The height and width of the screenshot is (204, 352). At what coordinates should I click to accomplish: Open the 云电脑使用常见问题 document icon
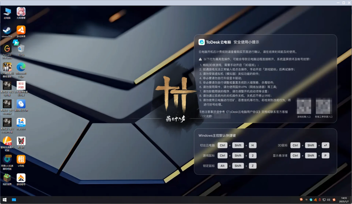coord(21,89)
